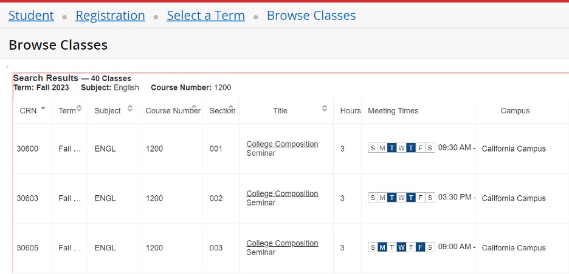The image size is (569, 274).
Task: Click the Meeting Times column header
Action: [393, 111]
